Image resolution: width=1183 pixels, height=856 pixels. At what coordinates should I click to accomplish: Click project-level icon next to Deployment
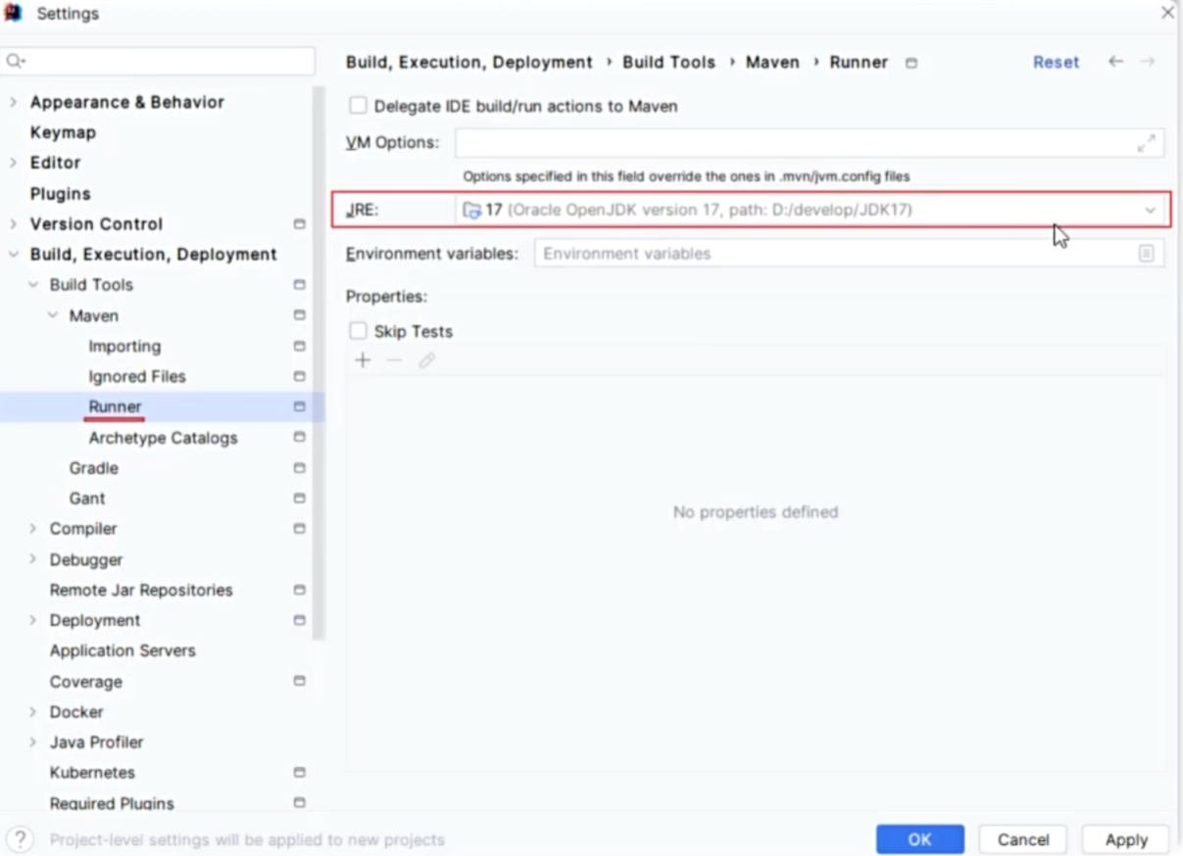click(299, 620)
